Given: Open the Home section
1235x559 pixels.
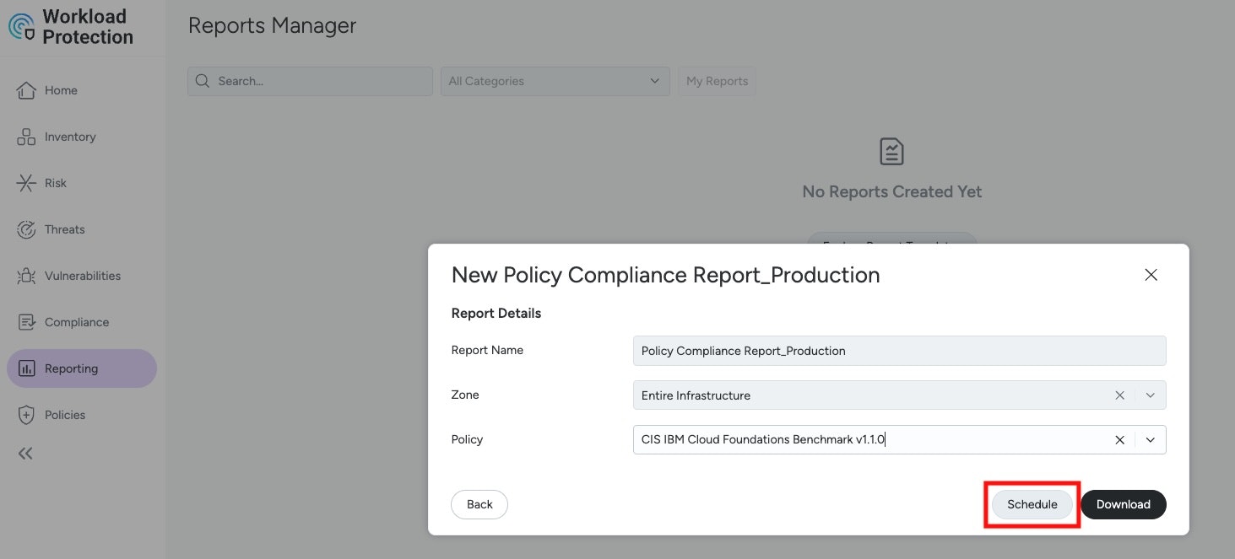Looking at the screenshot, I should [60, 89].
